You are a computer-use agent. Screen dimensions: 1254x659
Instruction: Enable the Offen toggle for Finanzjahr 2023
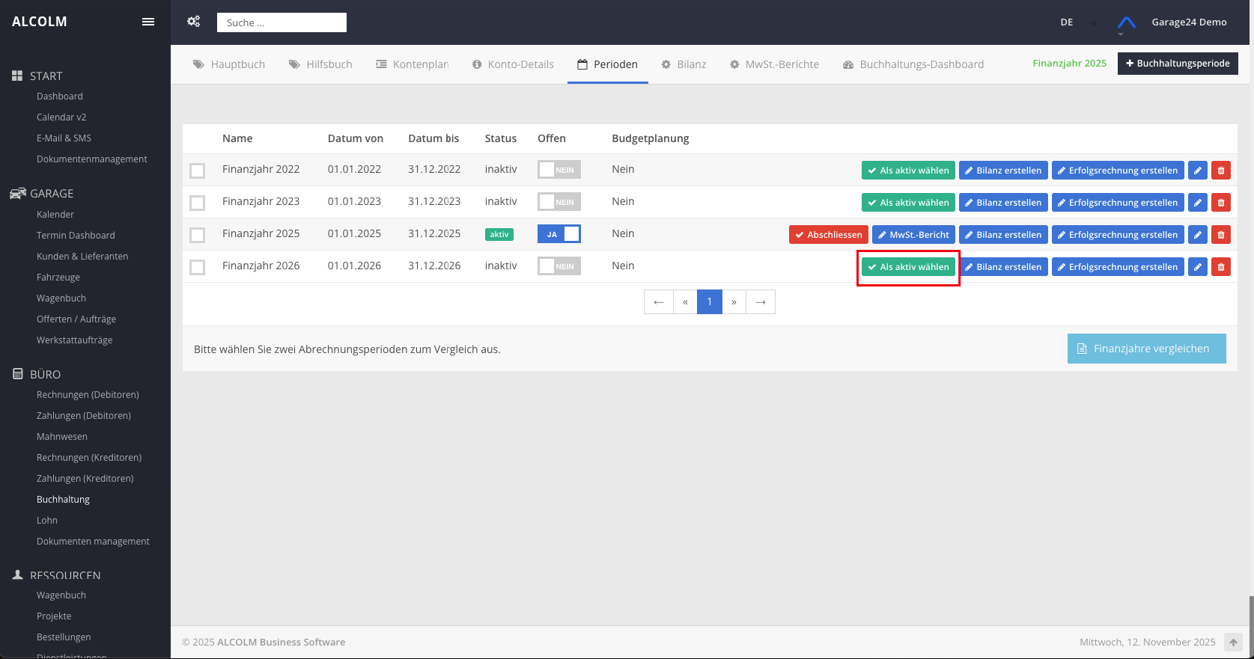click(x=558, y=202)
